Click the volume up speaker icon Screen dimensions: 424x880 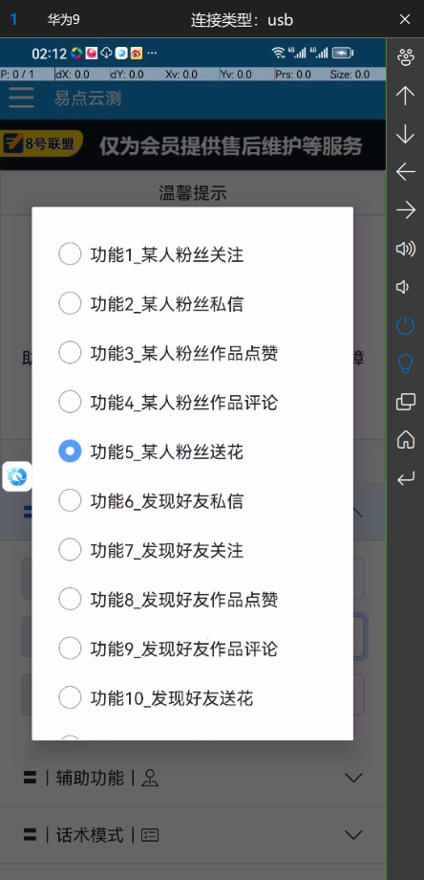[406, 249]
